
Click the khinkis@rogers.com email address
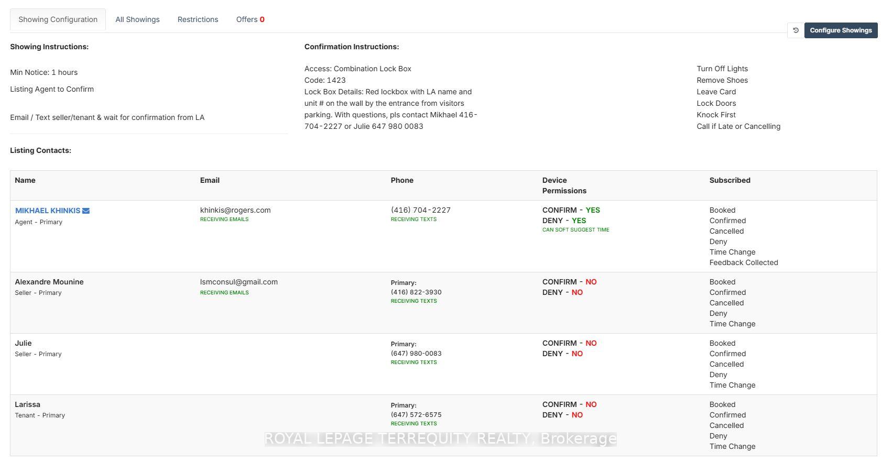235,210
